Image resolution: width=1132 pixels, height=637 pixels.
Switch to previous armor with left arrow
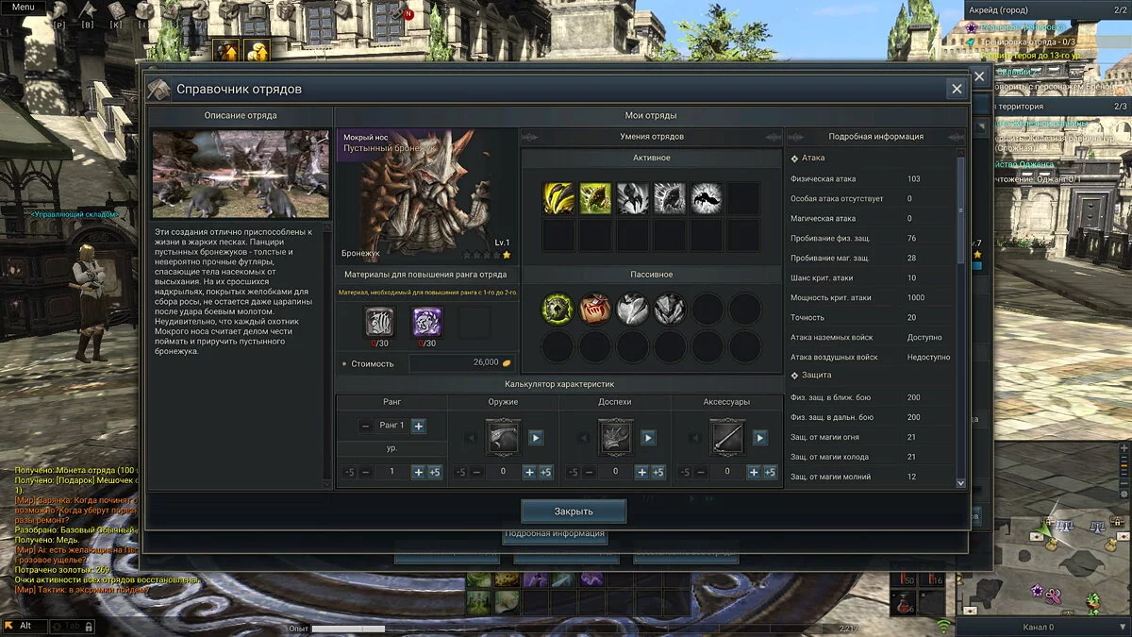tap(583, 438)
